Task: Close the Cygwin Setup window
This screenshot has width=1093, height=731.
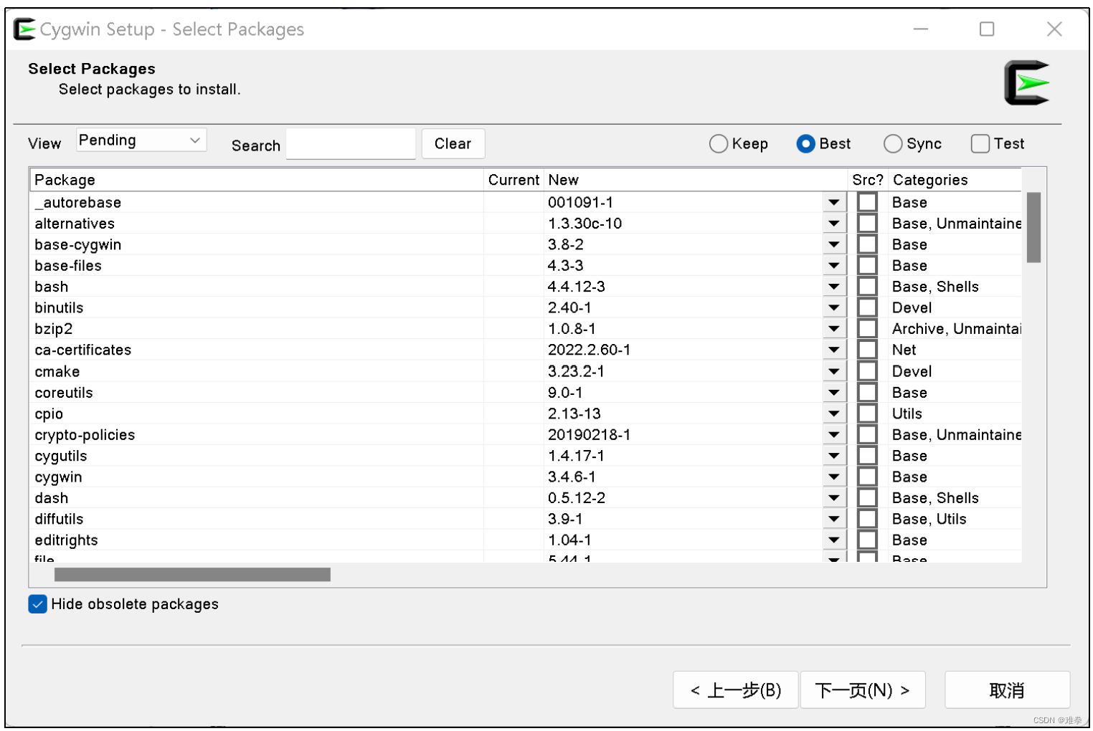Action: (1054, 29)
